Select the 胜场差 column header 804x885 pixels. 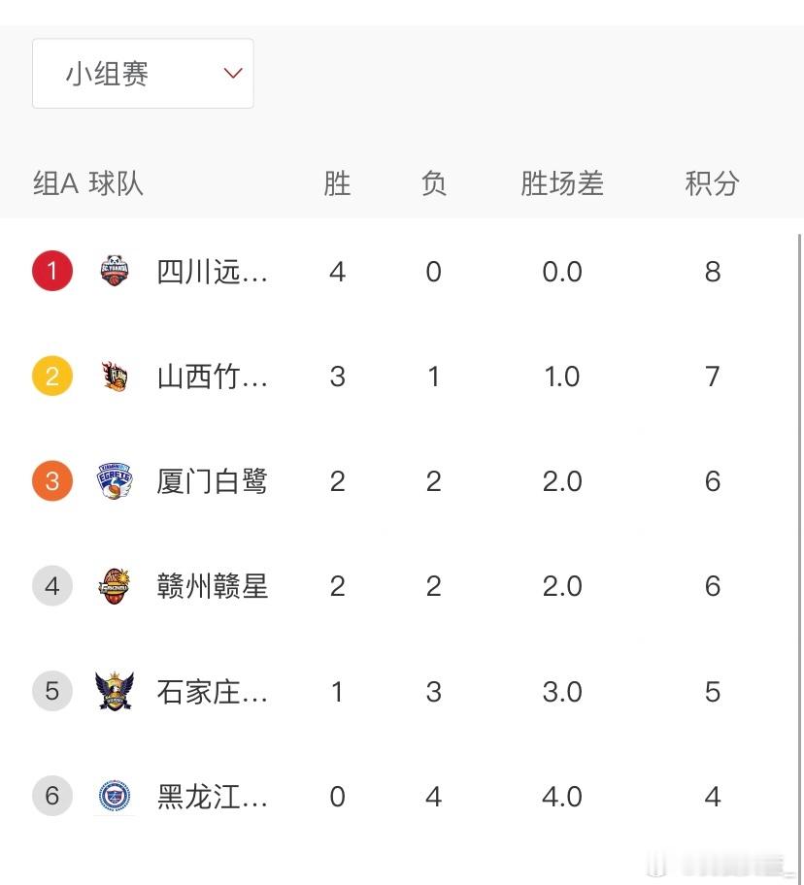562,183
